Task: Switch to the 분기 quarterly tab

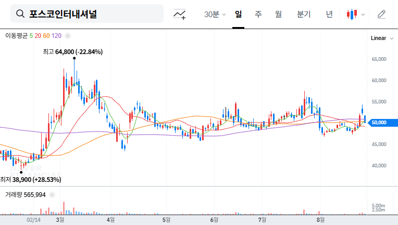Action: [304, 14]
